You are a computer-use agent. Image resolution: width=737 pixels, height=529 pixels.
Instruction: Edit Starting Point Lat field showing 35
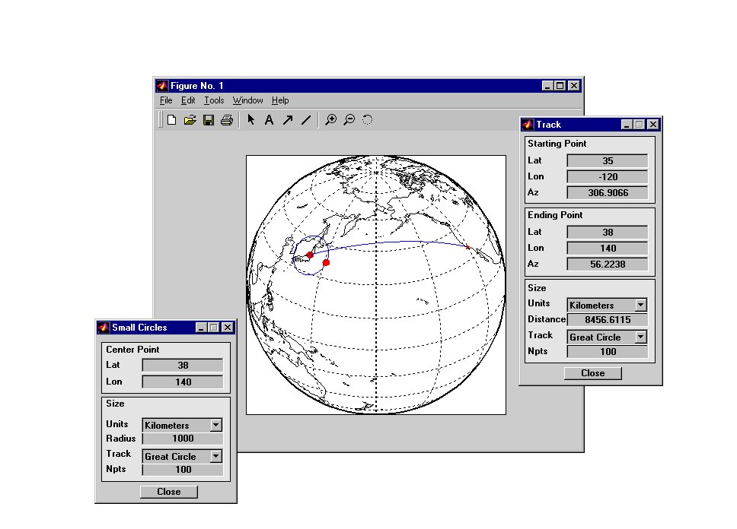pyautogui.click(x=608, y=161)
